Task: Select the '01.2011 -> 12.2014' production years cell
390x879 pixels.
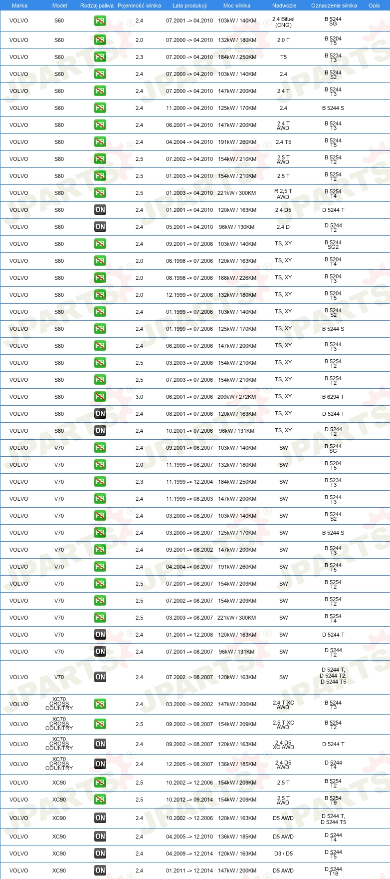Action: [190, 871]
